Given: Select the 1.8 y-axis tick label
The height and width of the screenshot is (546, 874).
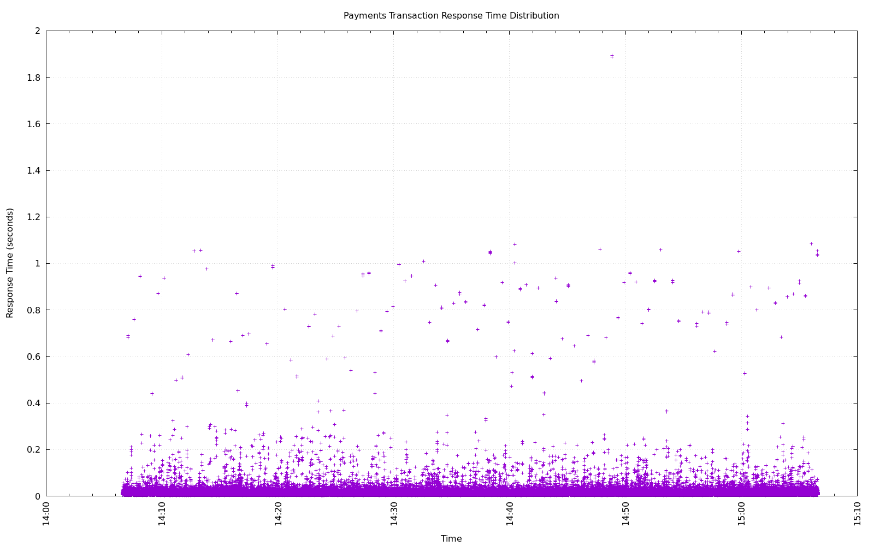Looking at the screenshot, I should pyautogui.click(x=34, y=78).
